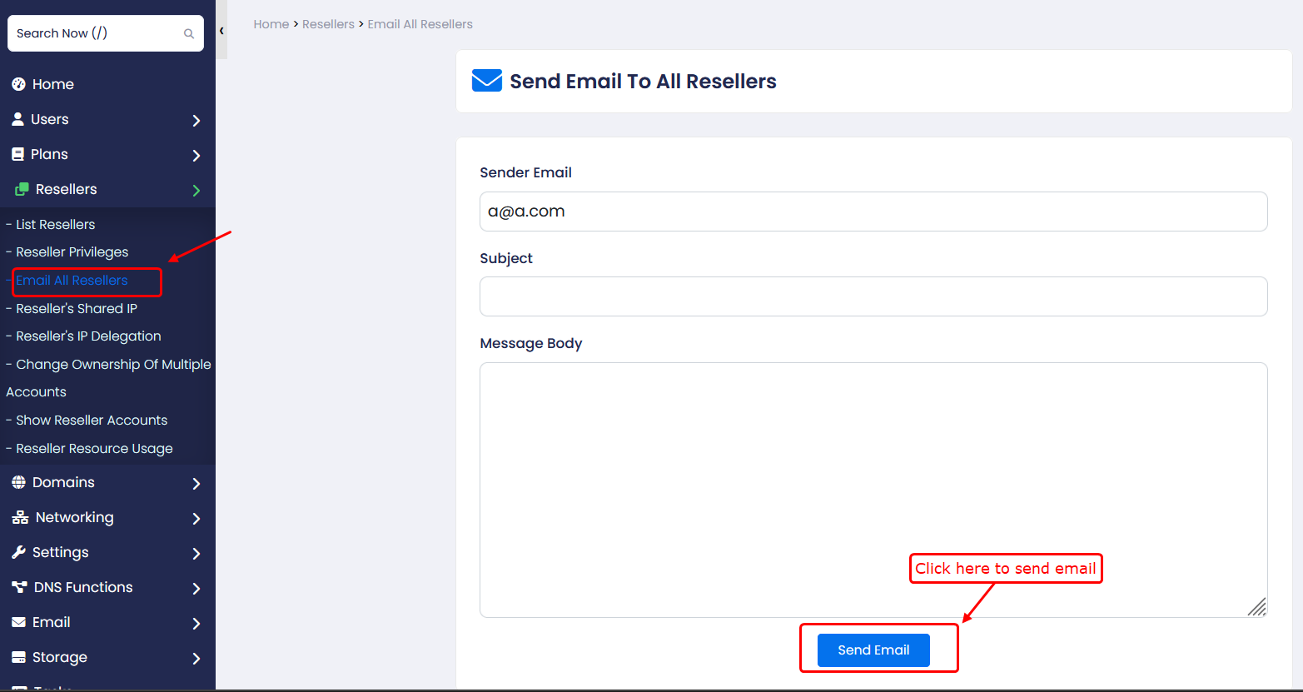1303x692 pixels.
Task: Click the Home dashboard icon in sidebar
Action: [18, 84]
